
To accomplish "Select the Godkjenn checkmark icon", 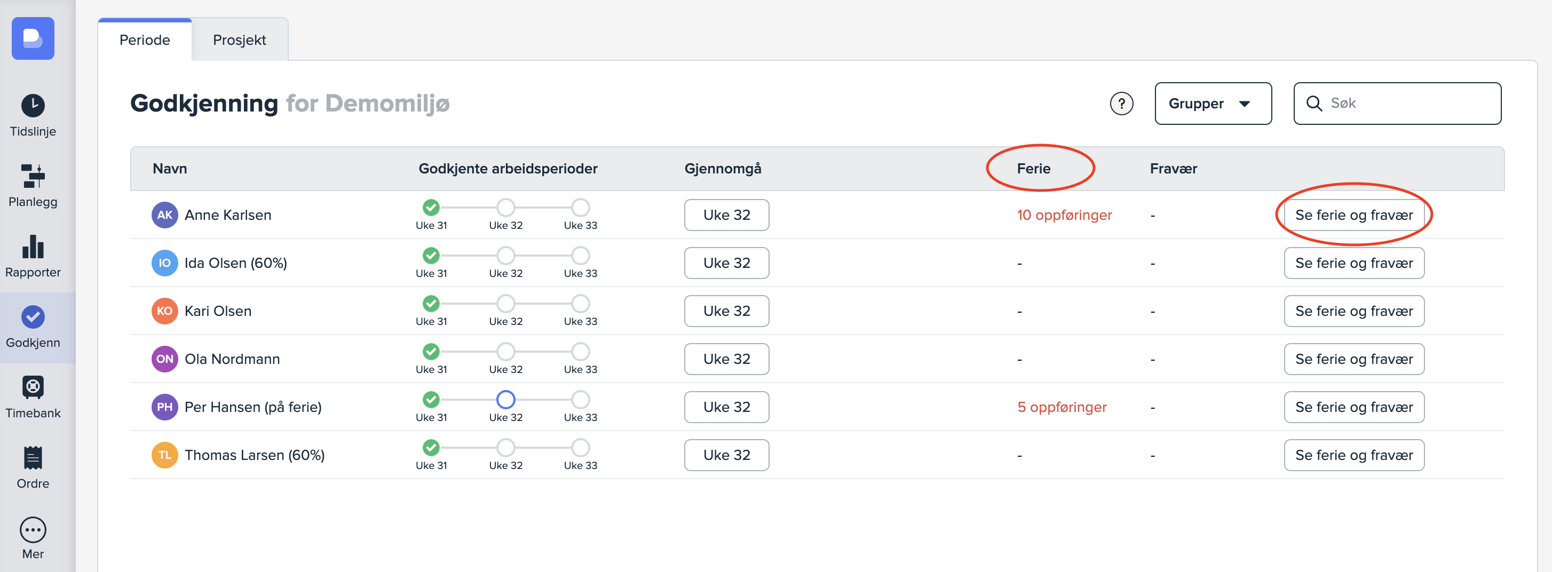I will (33, 317).
